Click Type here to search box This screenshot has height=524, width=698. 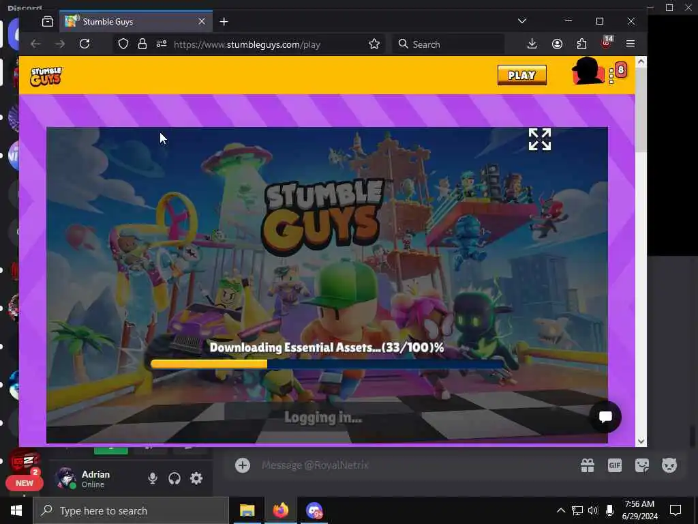(x=131, y=510)
